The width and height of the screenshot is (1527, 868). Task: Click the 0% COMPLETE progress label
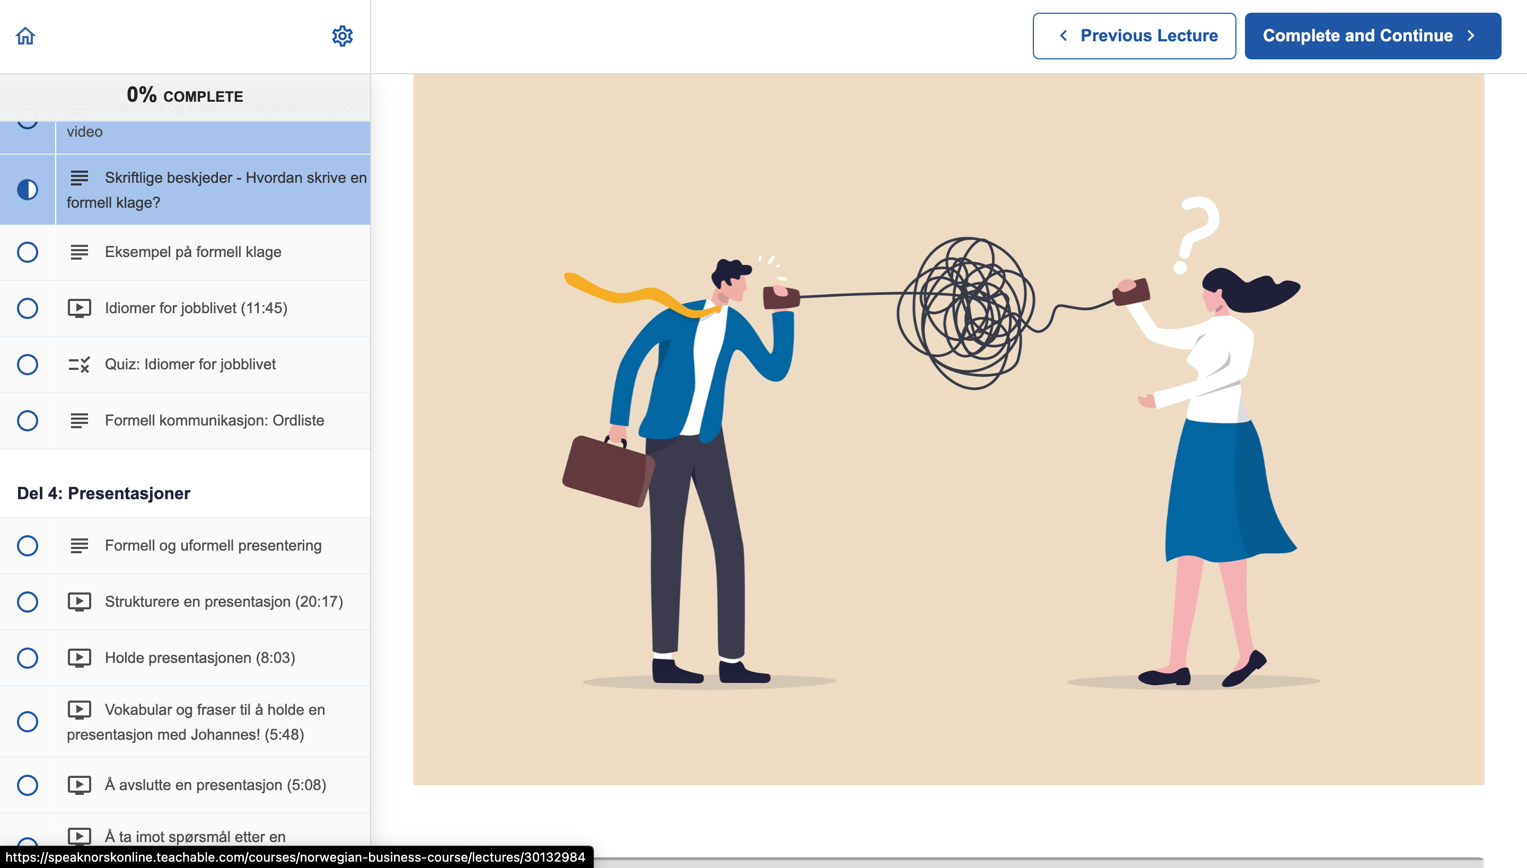pos(185,95)
